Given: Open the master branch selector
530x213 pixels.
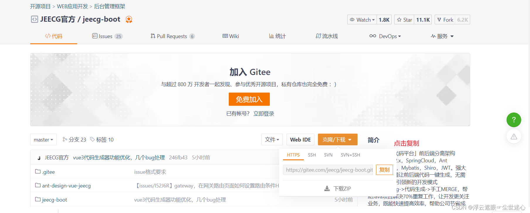Looking at the screenshot, I should 43,139.
